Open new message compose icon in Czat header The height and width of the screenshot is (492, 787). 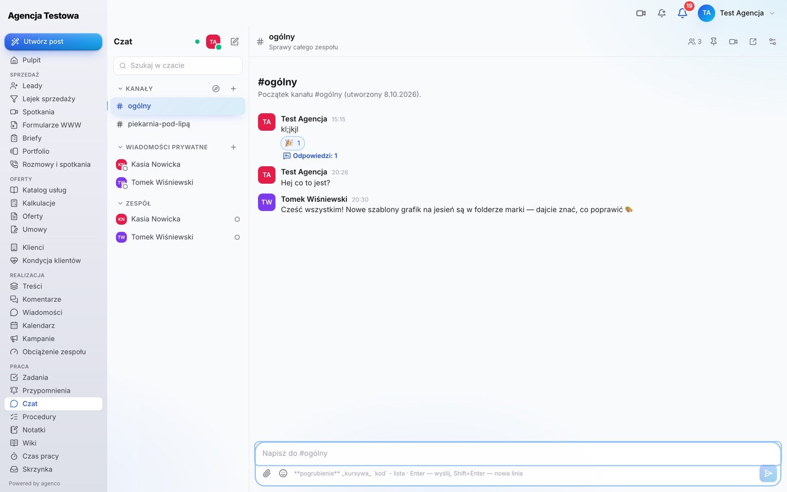coord(234,42)
